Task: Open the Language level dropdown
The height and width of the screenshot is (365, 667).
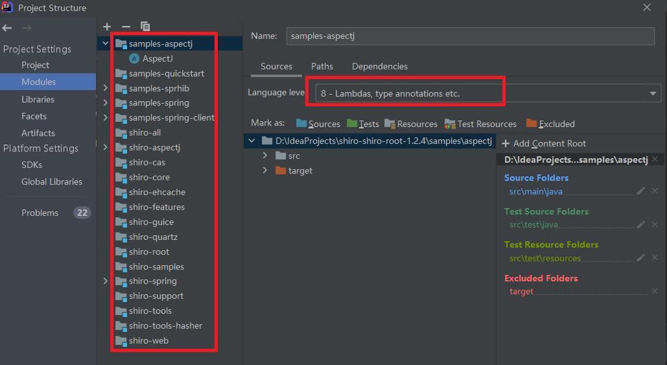Action: pos(488,93)
